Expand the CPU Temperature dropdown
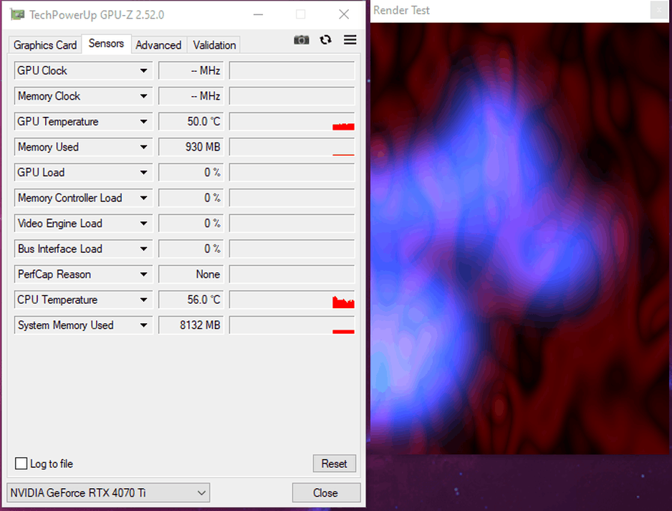This screenshot has height=511, width=672. pyautogui.click(x=143, y=300)
